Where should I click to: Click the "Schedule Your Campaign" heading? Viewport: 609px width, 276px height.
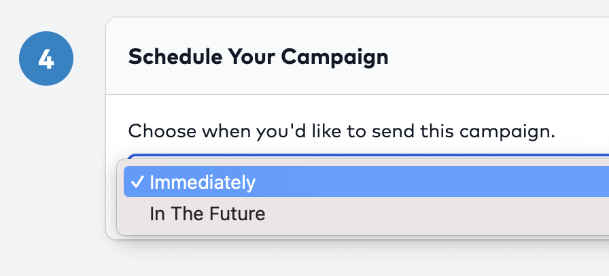click(258, 56)
